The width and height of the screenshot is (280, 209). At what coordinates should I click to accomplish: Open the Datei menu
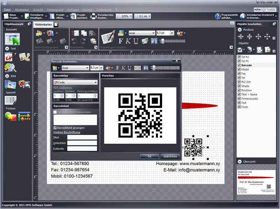7,10
